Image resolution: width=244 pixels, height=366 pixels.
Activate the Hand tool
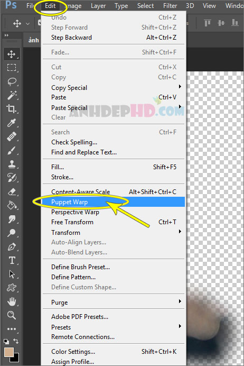(12, 301)
